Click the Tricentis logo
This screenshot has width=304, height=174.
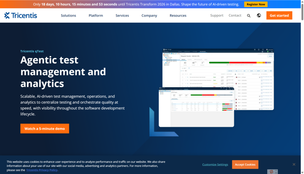tap(20, 15)
